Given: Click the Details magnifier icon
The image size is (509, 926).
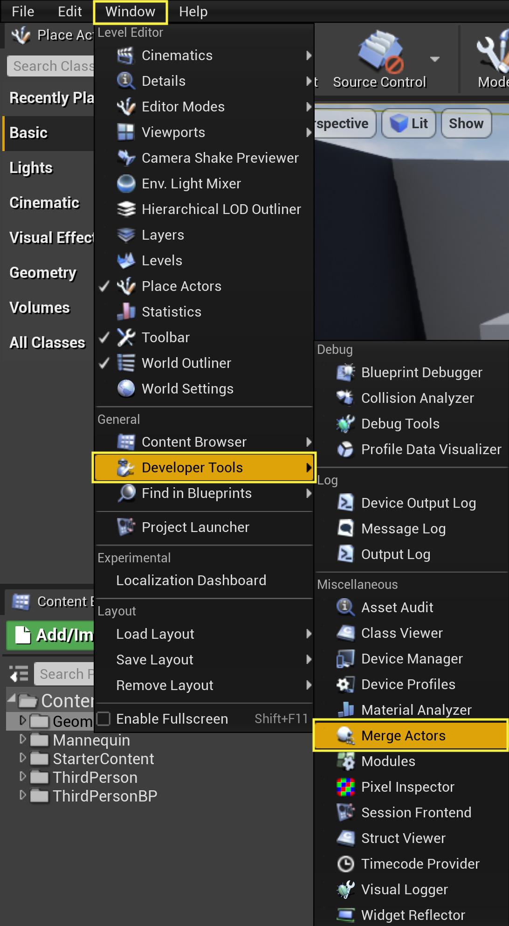Looking at the screenshot, I should (x=126, y=81).
